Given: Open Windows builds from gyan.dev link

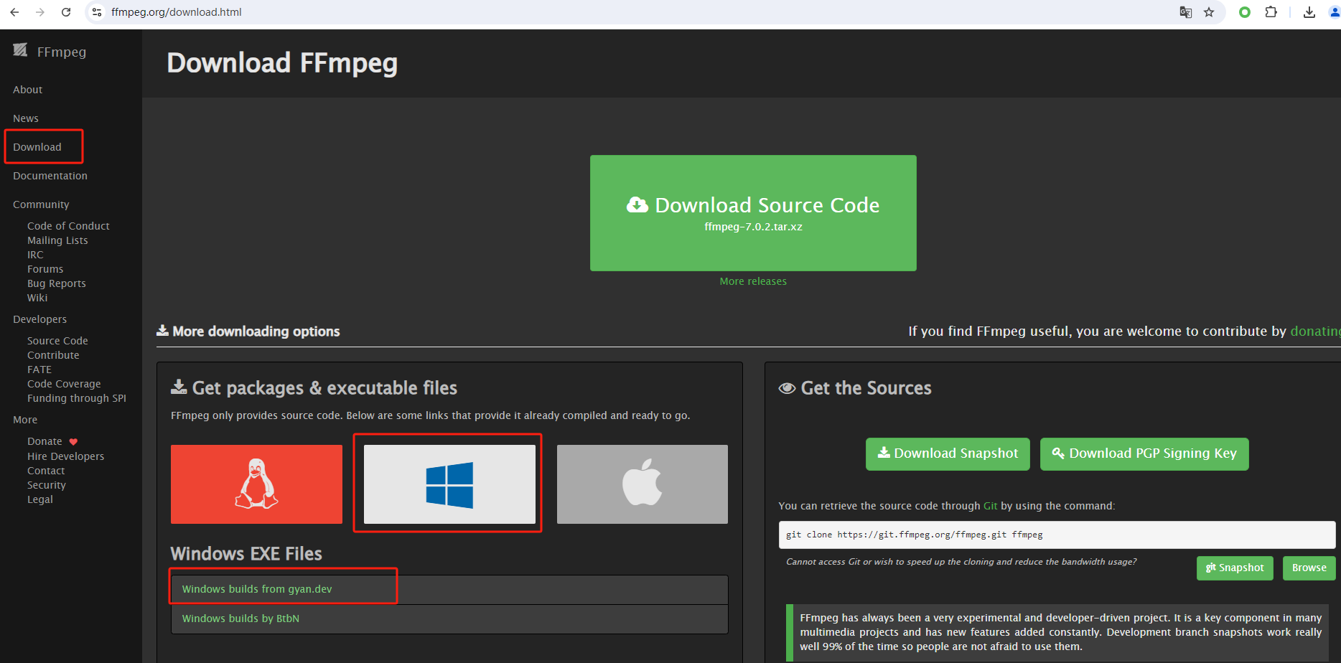Looking at the screenshot, I should 257,589.
